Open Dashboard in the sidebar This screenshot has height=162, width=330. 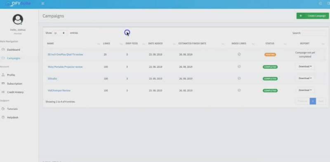pos(14,50)
